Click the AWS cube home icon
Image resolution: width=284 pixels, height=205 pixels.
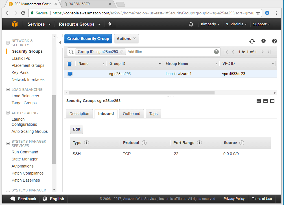tap(15, 24)
